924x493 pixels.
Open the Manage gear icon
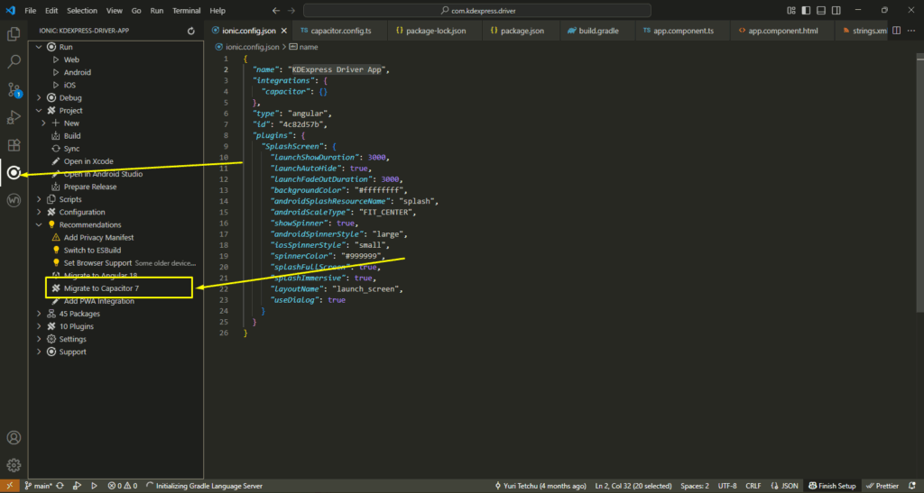[x=14, y=465]
